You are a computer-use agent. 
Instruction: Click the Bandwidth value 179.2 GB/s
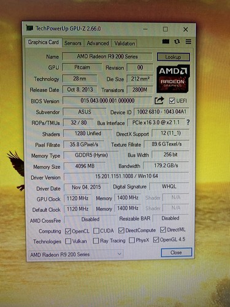[166, 165]
